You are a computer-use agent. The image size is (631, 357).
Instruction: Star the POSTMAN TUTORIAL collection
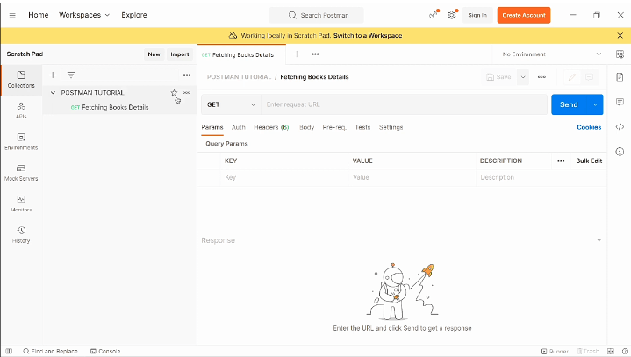[174, 93]
